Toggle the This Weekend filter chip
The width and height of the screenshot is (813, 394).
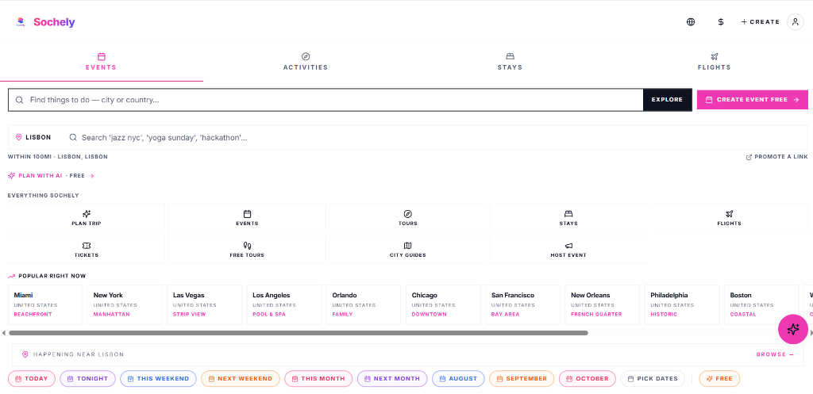[x=158, y=378]
